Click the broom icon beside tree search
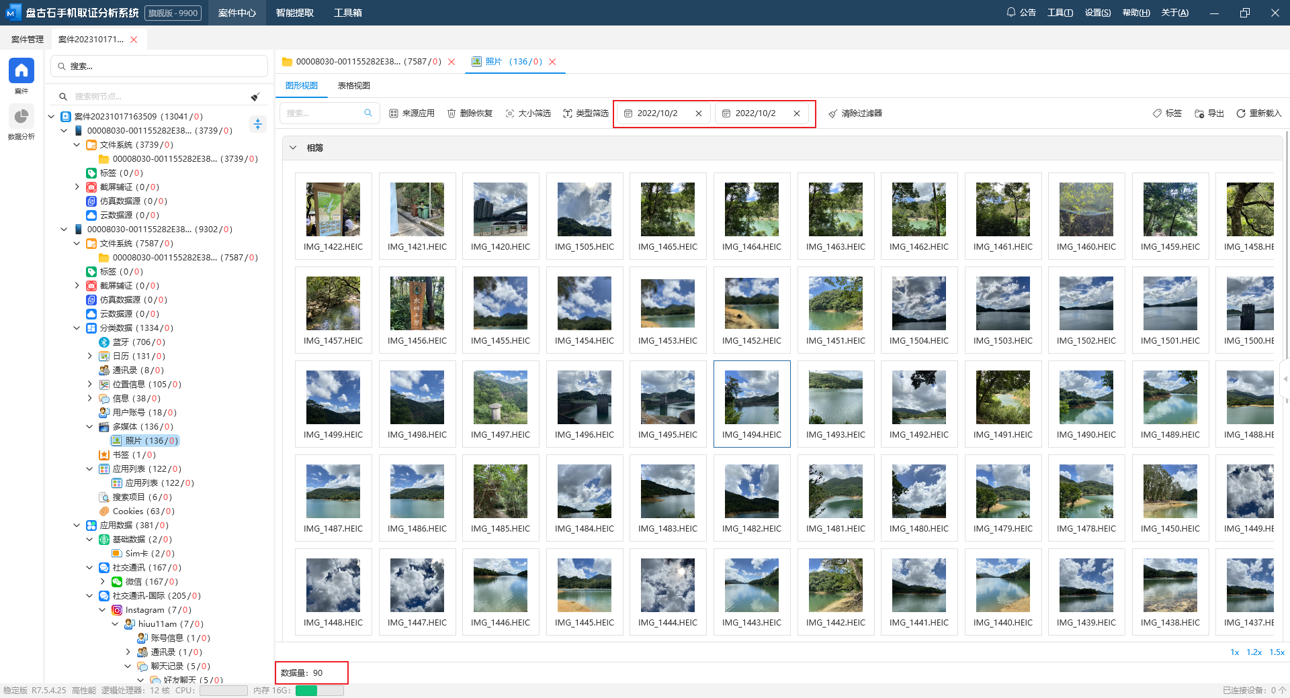The width and height of the screenshot is (1290, 698). (x=255, y=97)
